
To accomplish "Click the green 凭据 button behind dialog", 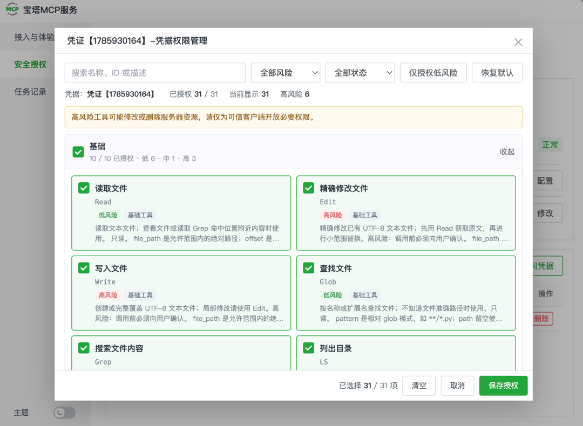I will tap(548, 265).
